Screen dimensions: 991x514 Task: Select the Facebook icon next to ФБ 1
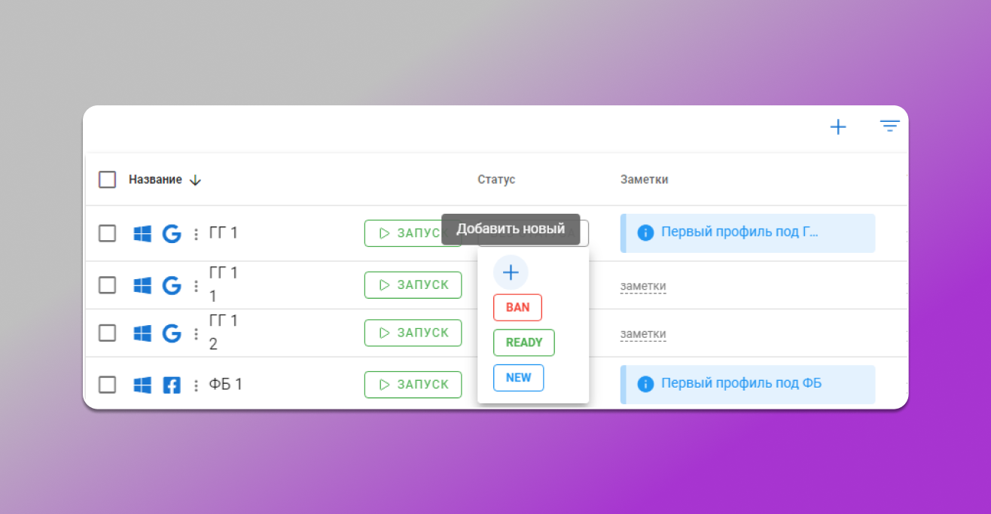[172, 384]
